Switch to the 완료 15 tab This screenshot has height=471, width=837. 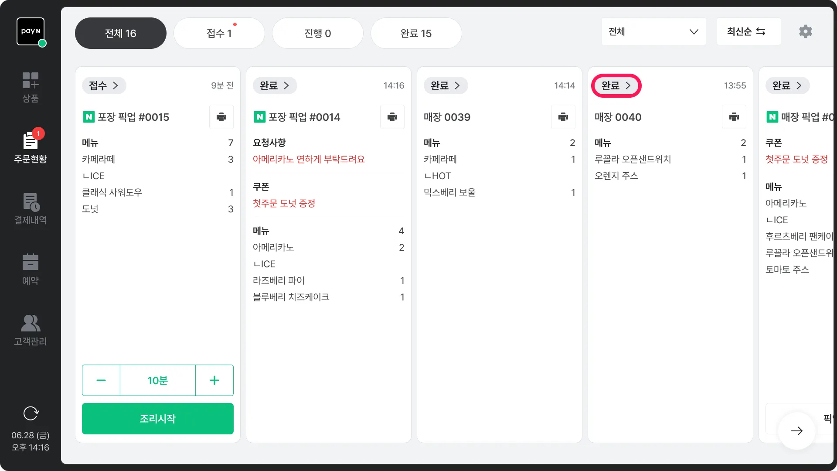coord(416,33)
